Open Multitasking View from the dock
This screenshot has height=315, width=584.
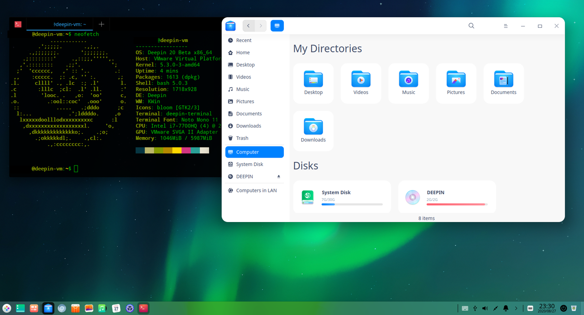point(21,308)
